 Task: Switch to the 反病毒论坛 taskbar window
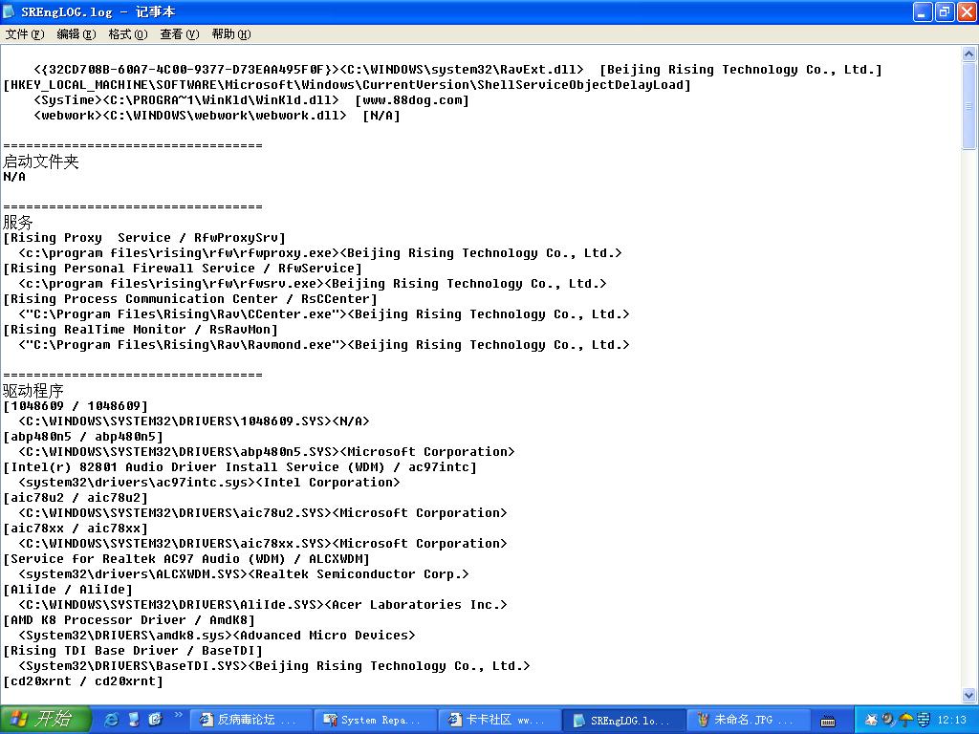[250, 720]
